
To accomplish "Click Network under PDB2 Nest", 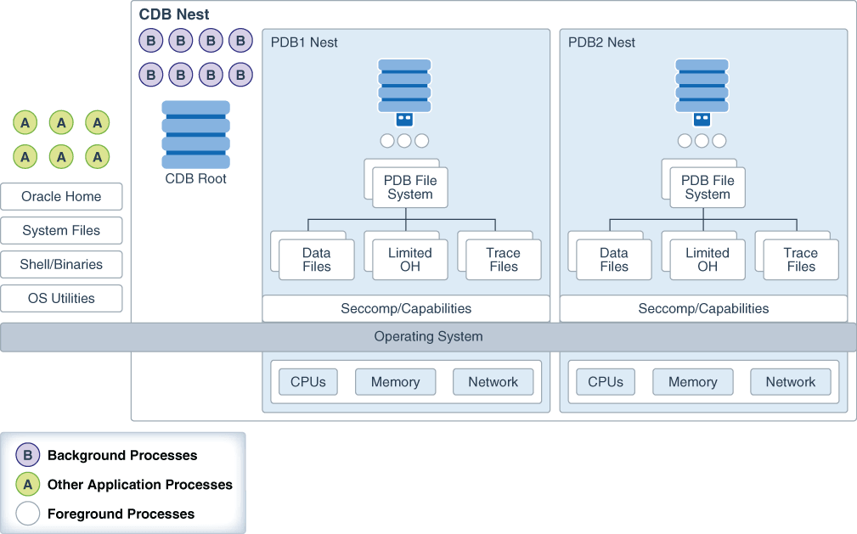I will pos(790,382).
